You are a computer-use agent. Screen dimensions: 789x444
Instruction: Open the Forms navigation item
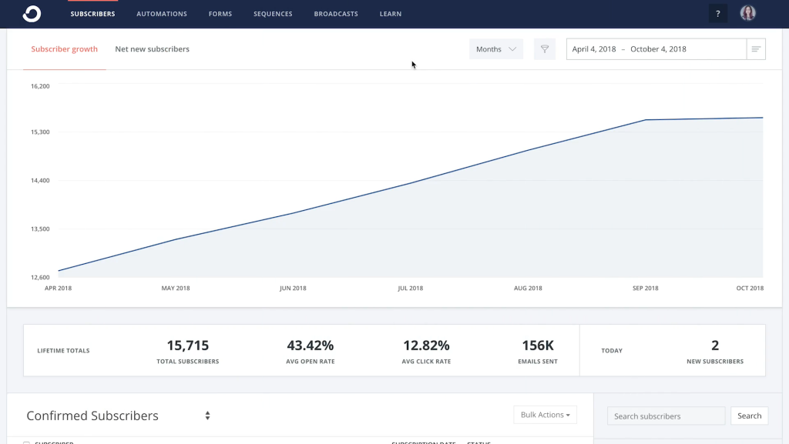coord(220,14)
